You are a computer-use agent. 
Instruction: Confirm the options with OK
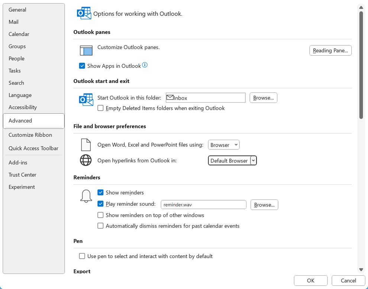click(x=310, y=280)
